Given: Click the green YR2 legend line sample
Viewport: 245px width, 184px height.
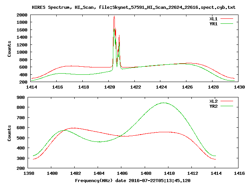Looking at the screenshot, I should (227, 106).
